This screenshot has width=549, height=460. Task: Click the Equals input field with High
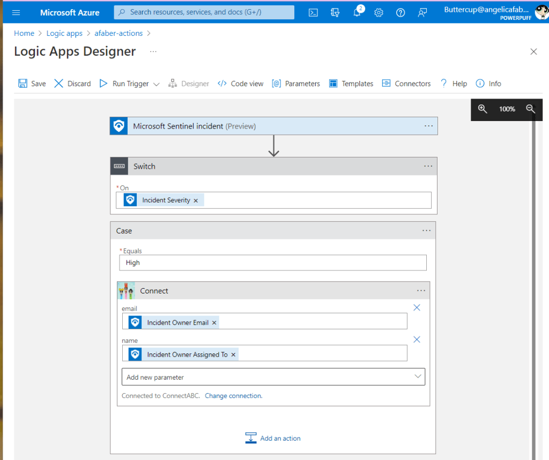pos(273,262)
